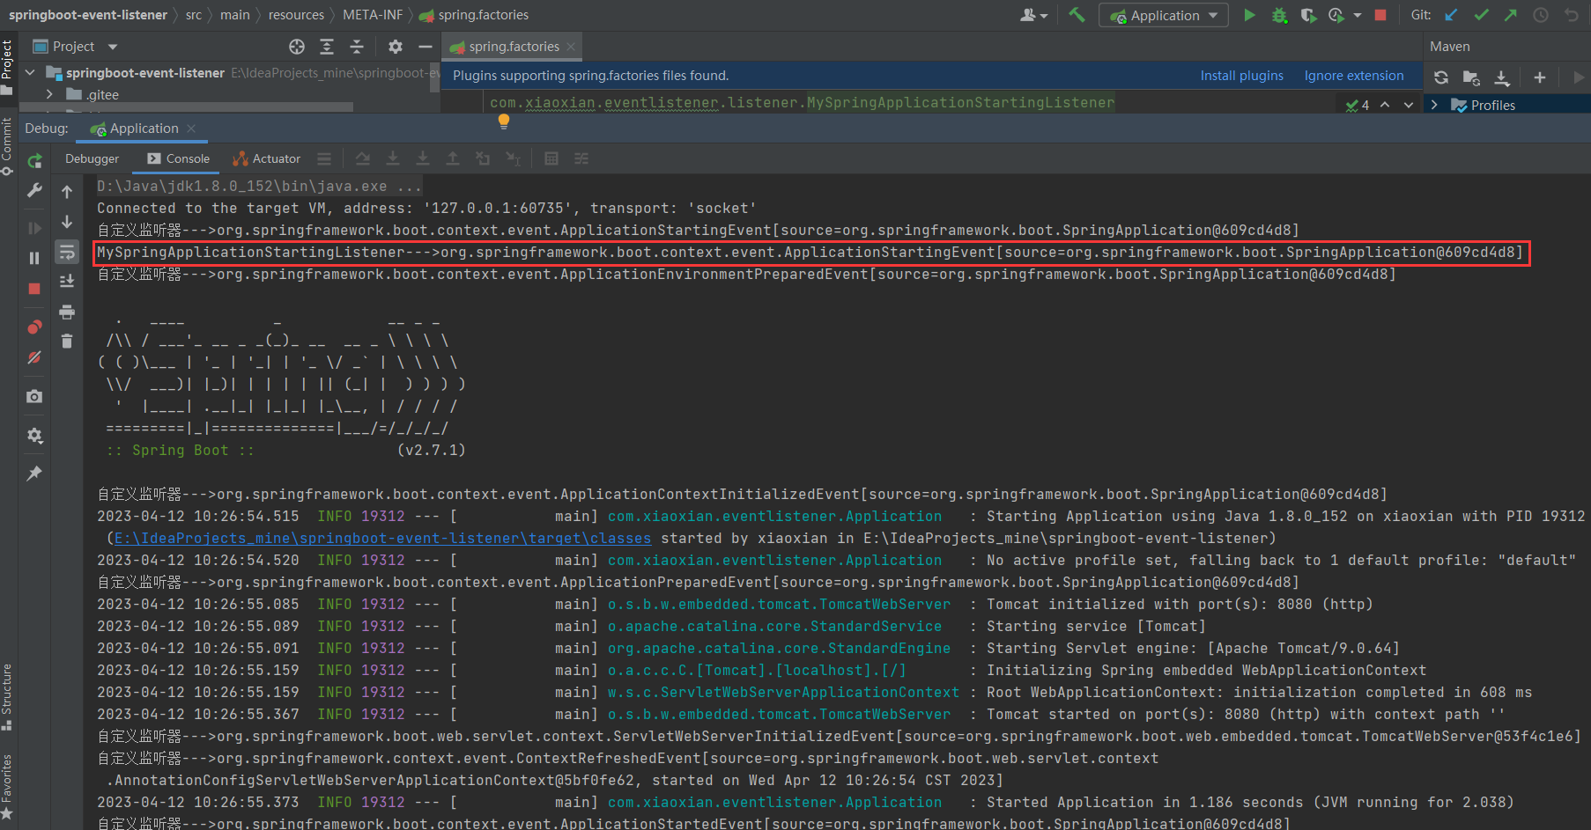This screenshot has height=830, width=1591.
Task: Switch to Console tab
Action: (x=179, y=158)
